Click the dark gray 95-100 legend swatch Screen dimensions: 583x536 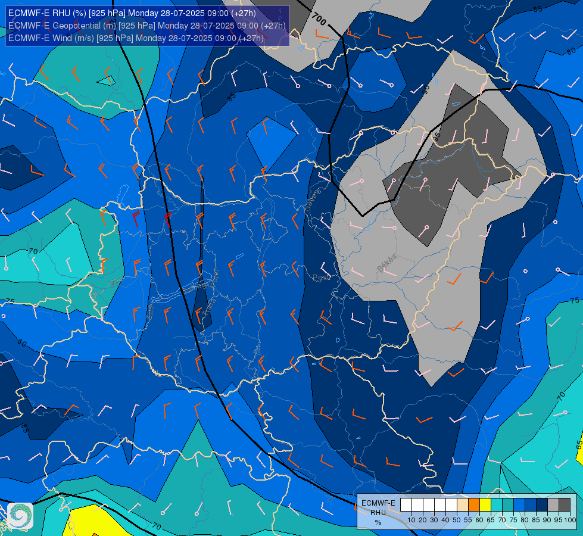point(565,505)
